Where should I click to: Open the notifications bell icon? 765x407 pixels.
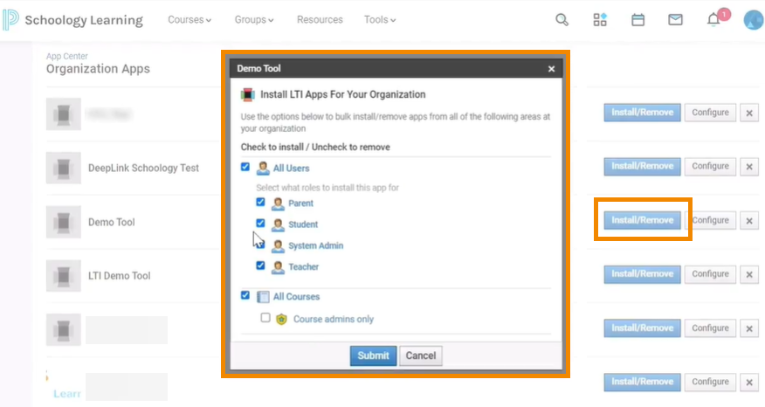point(713,20)
